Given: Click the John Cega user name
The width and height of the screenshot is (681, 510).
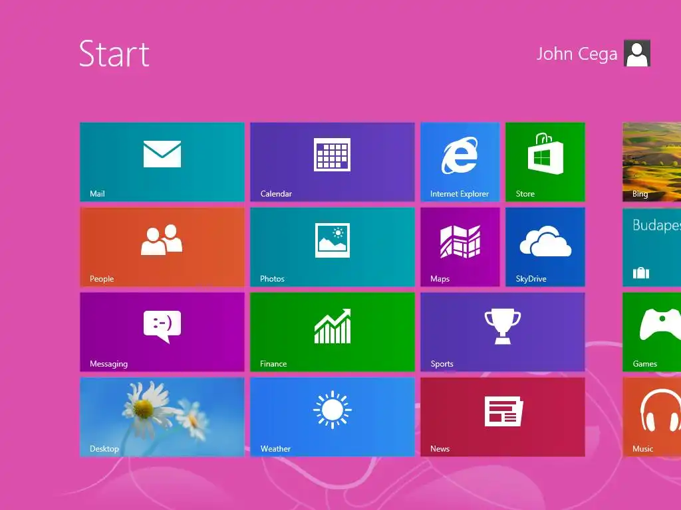Looking at the screenshot, I should pos(577,54).
